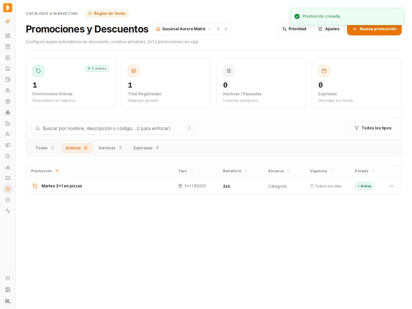Image resolution: width=412 pixels, height=309 pixels.
Task: Open the sparkle assistant icon in sidebar
Action: (8, 21)
